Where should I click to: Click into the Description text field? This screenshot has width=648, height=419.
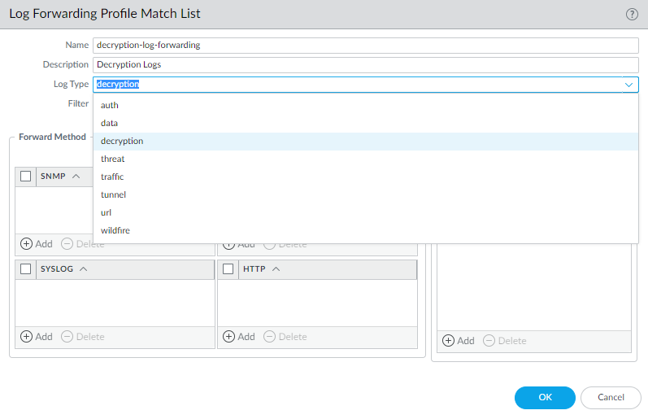point(366,64)
